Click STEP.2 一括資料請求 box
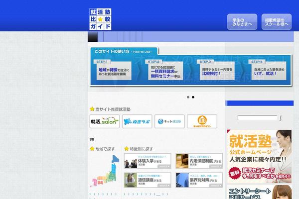The height and width of the screenshot is (199, 299). point(165,71)
